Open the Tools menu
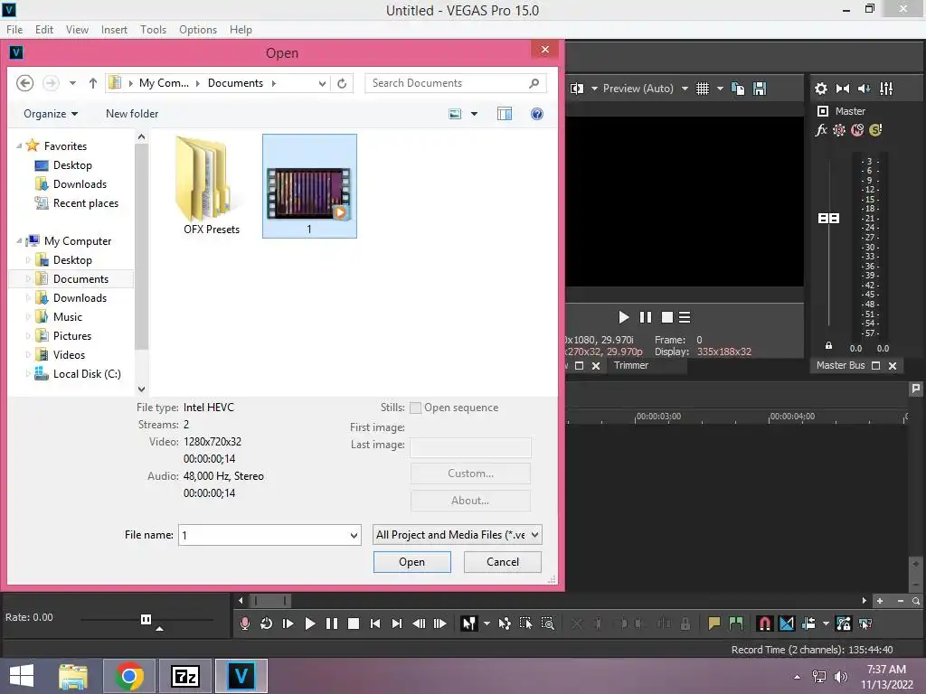Viewport: 926px width, 694px height. point(153,30)
